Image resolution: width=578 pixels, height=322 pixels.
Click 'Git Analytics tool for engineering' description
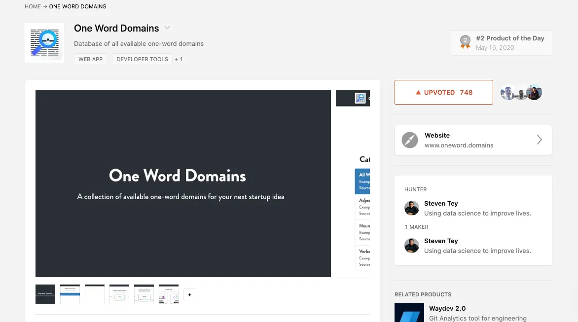tap(478, 319)
